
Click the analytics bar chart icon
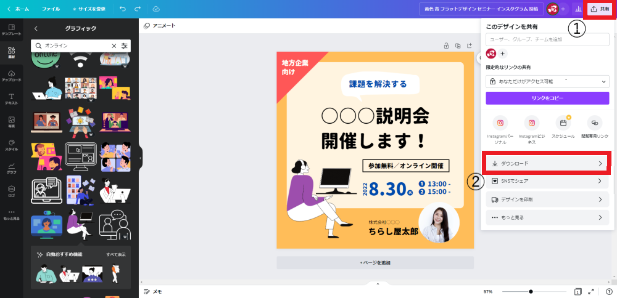pos(578,9)
